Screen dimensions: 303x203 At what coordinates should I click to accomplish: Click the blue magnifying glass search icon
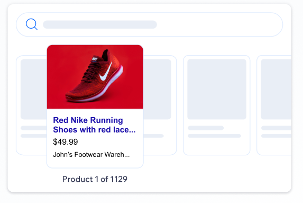pyautogui.click(x=32, y=24)
